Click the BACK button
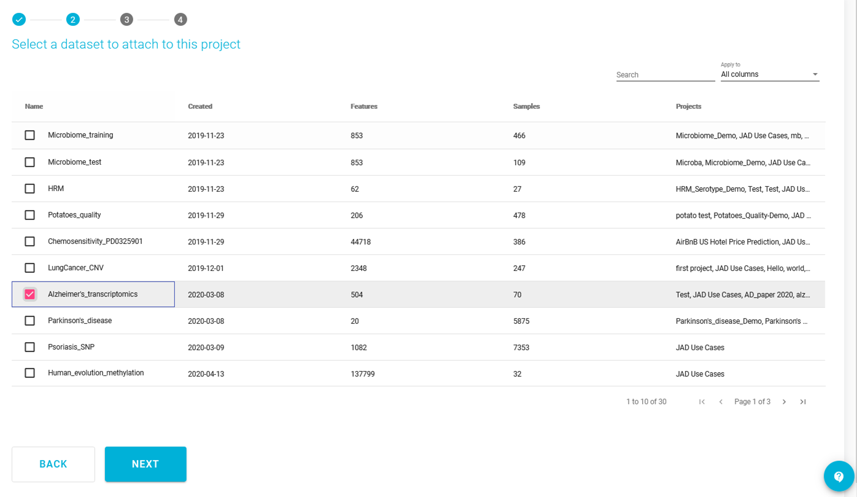Viewport: 857px width, 497px height. pos(53,464)
